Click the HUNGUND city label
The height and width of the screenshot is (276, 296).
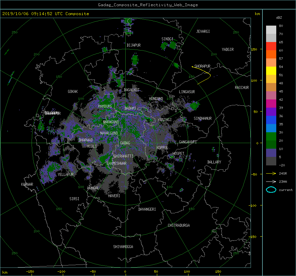(x=156, y=99)
